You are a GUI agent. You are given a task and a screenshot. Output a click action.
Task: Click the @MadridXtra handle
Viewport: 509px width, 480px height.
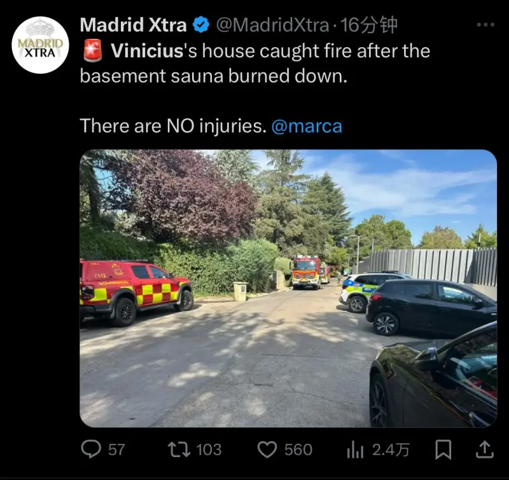272,25
